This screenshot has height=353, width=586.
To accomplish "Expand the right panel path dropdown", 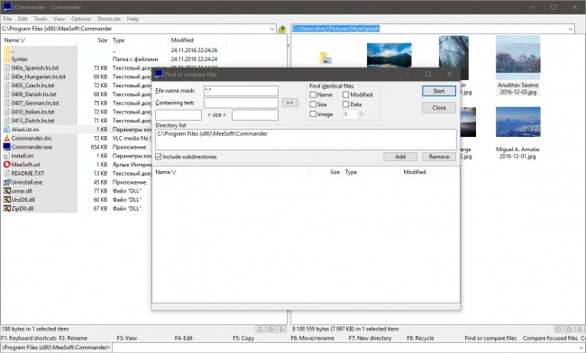I will 571,29.
